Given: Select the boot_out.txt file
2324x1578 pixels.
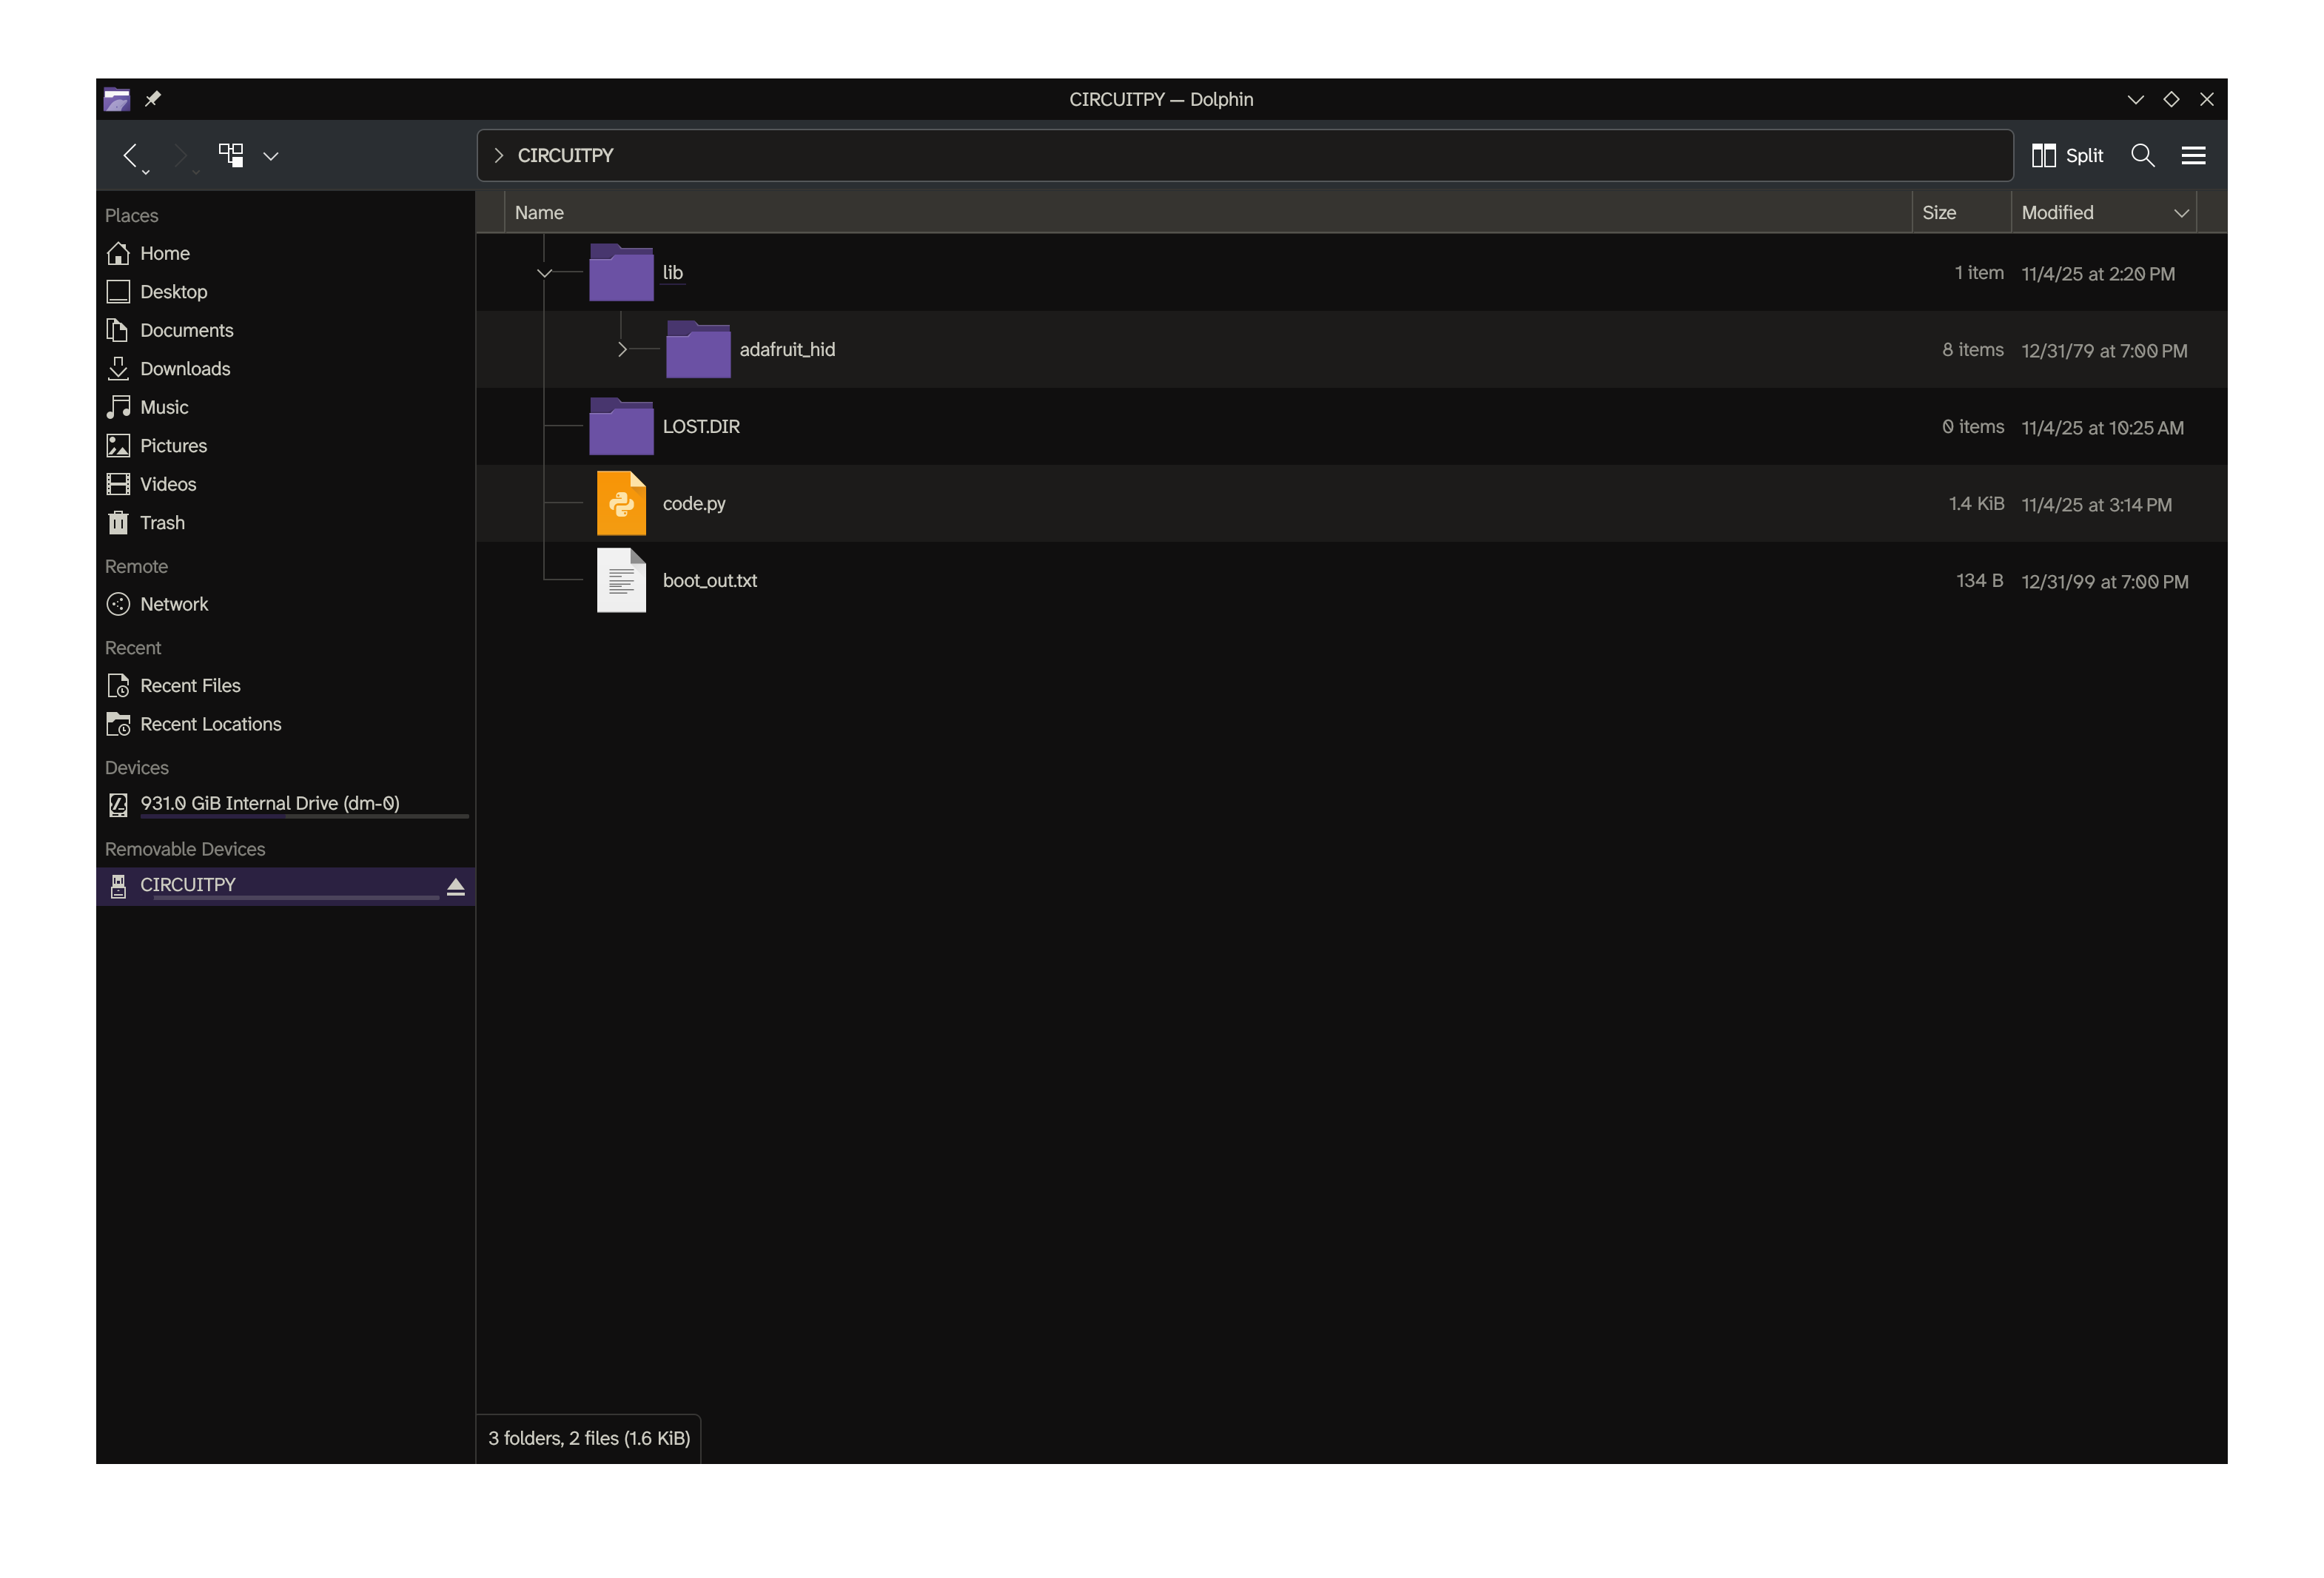Looking at the screenshot, I should coord(709,581).
